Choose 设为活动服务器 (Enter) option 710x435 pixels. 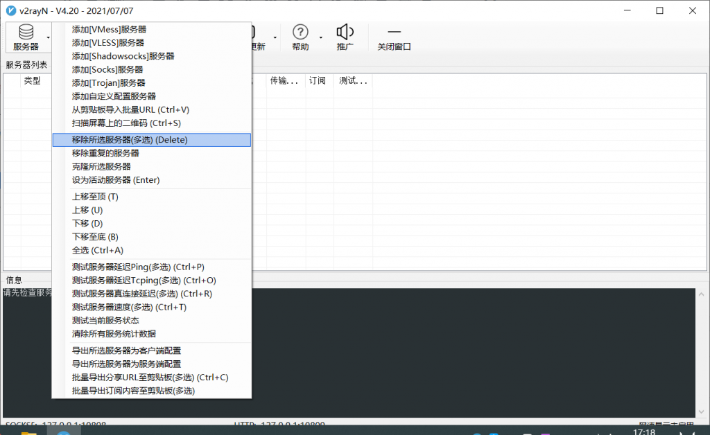coord(116,180)
